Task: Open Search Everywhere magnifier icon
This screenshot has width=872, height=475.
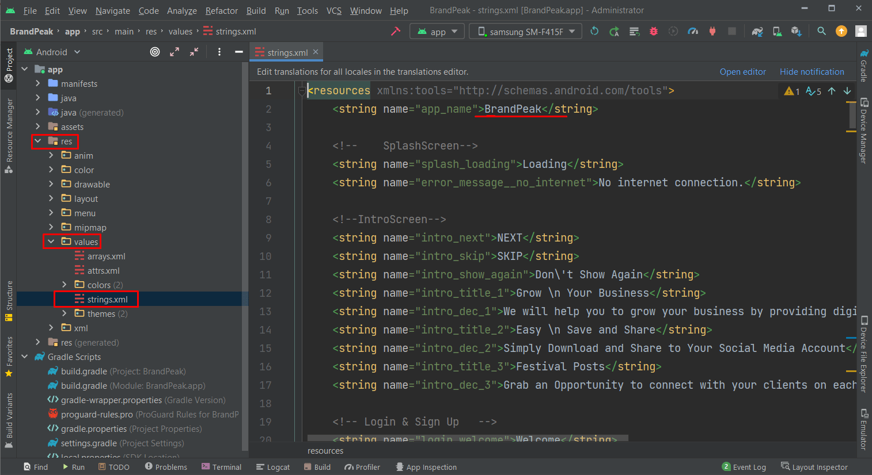Action: point(822,31)
